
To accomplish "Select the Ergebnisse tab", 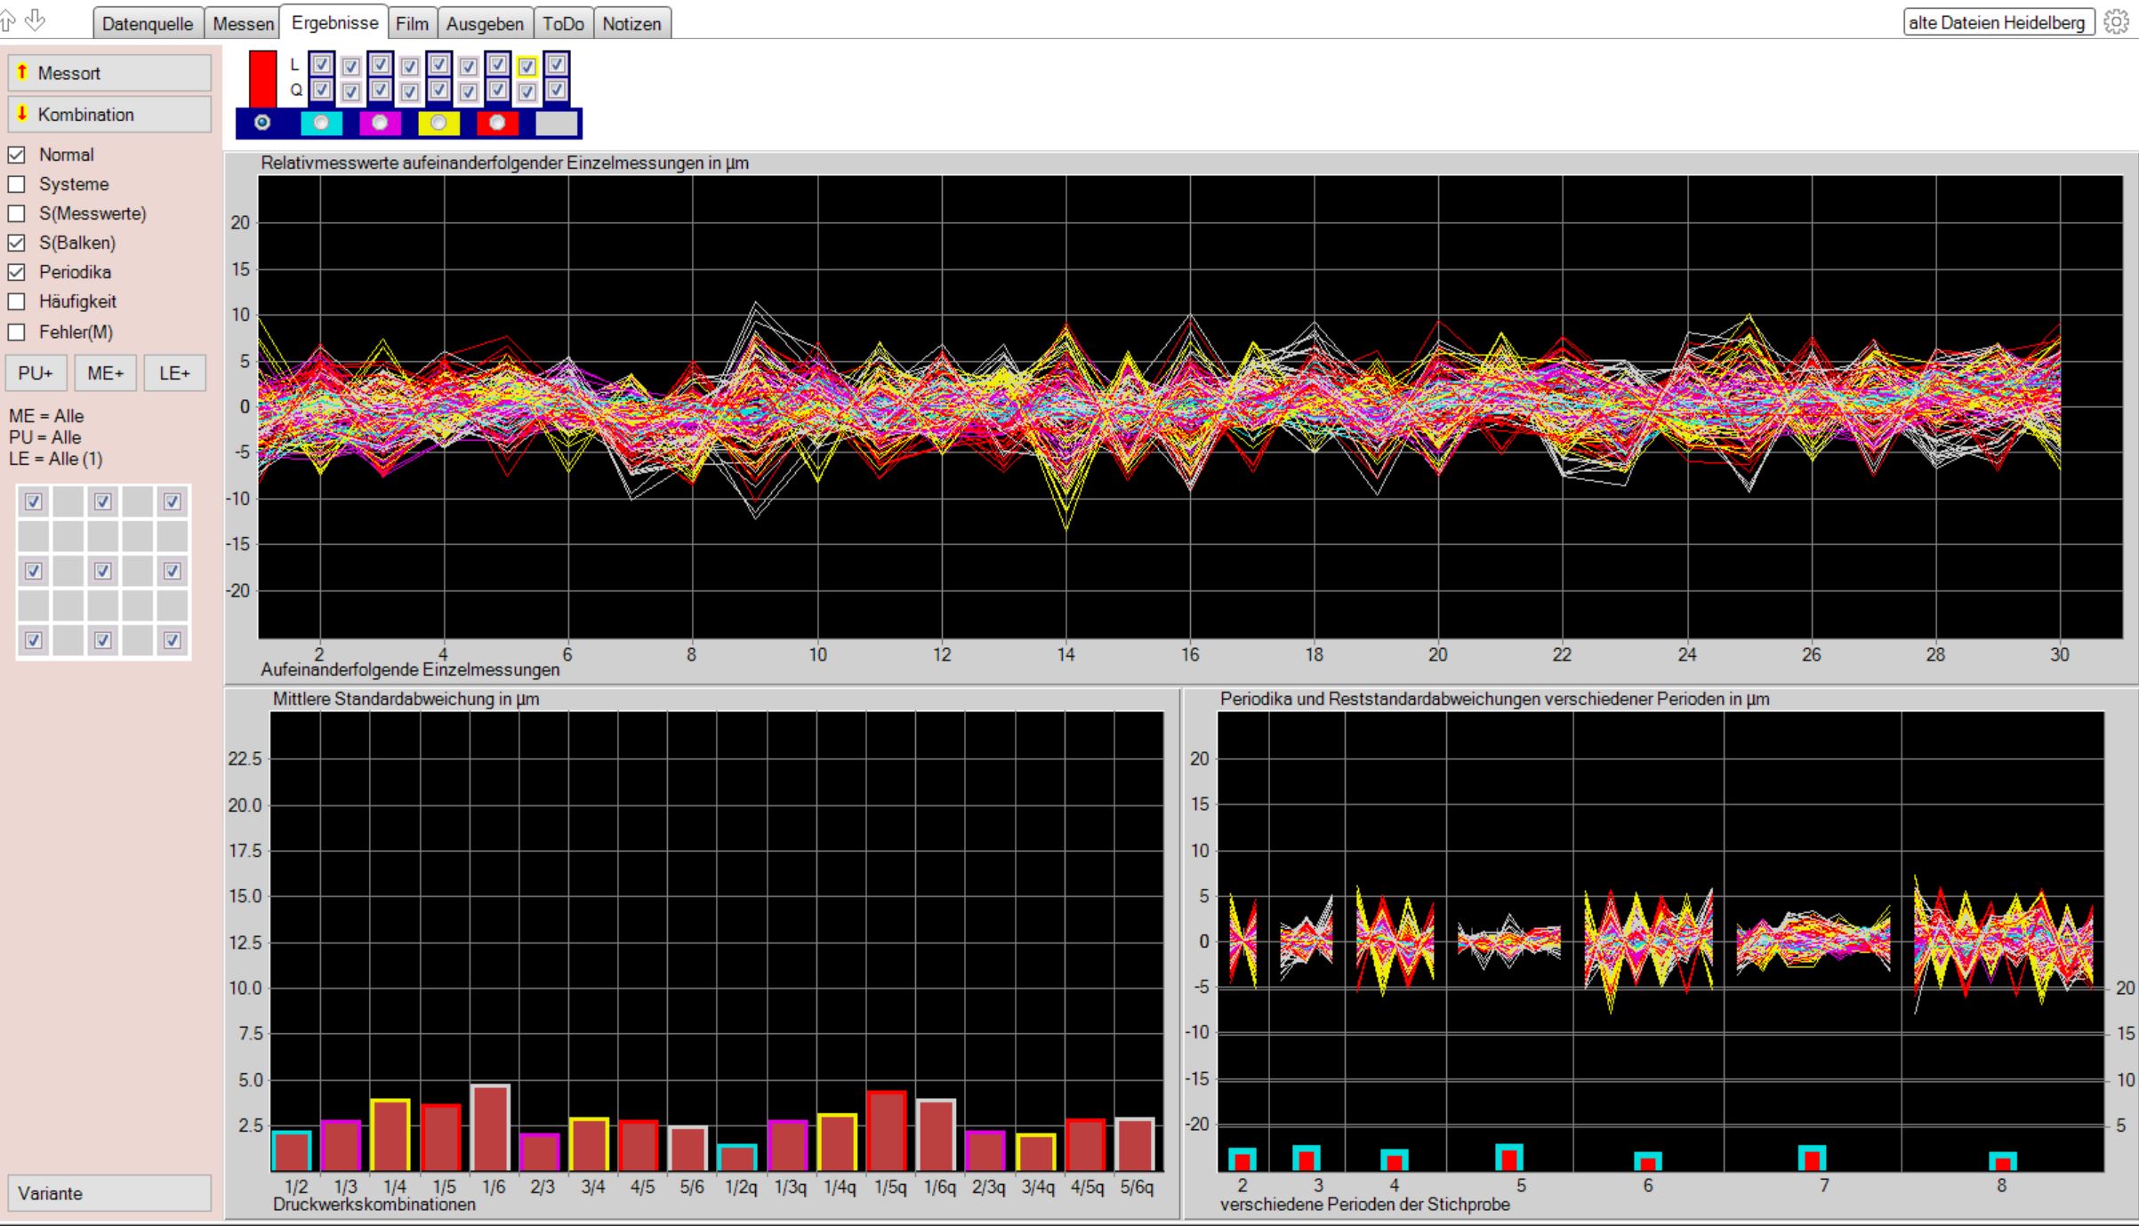I will (x=334, y=22).
